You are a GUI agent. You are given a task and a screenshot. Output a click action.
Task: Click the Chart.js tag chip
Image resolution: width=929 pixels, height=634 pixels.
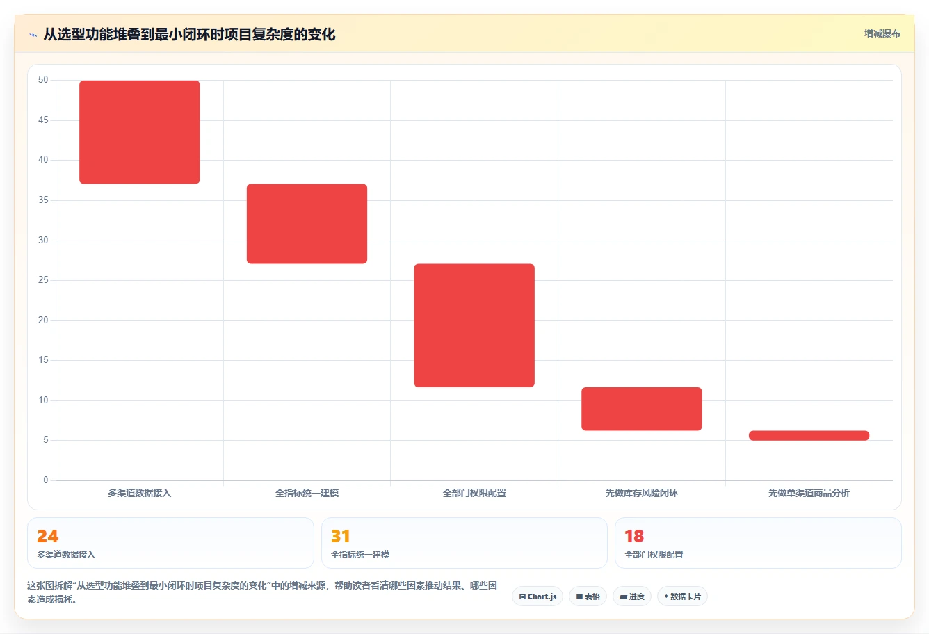click(x=538, y=596)
